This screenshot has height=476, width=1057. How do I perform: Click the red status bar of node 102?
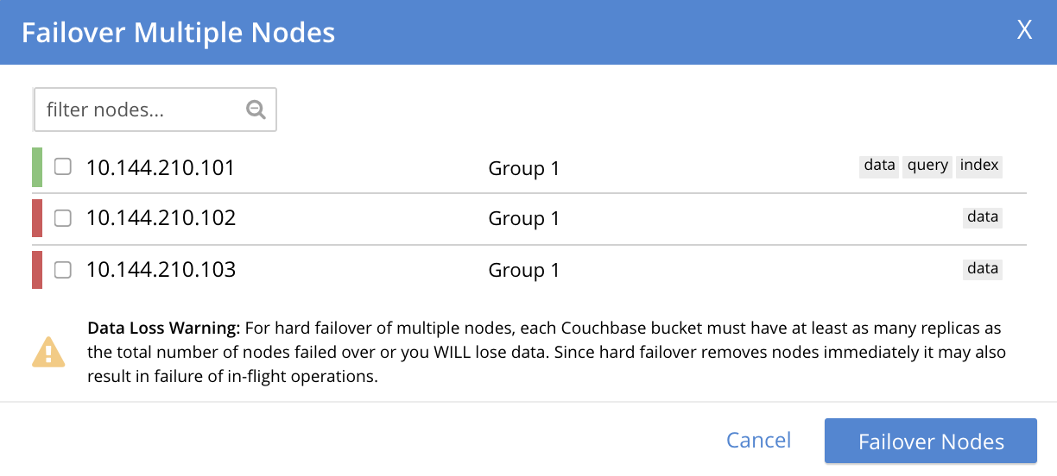click(37, 218)
